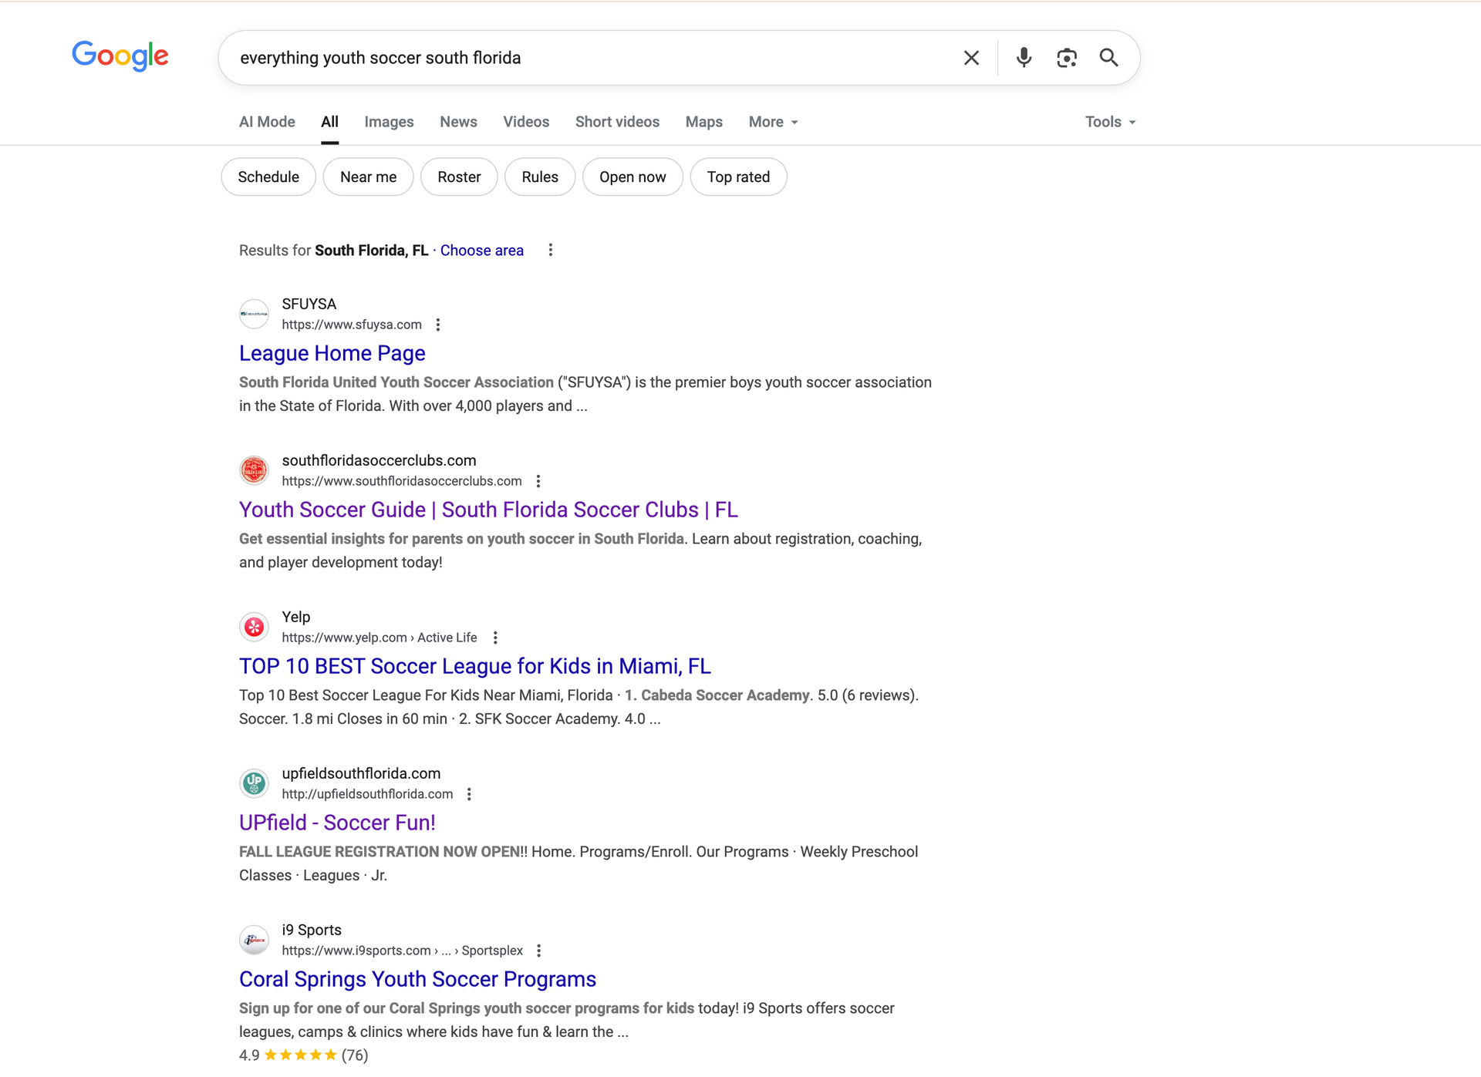This screenshot has width=1481, height=1077.
Task: Apply the Rules filter chip
Action: 540,177
